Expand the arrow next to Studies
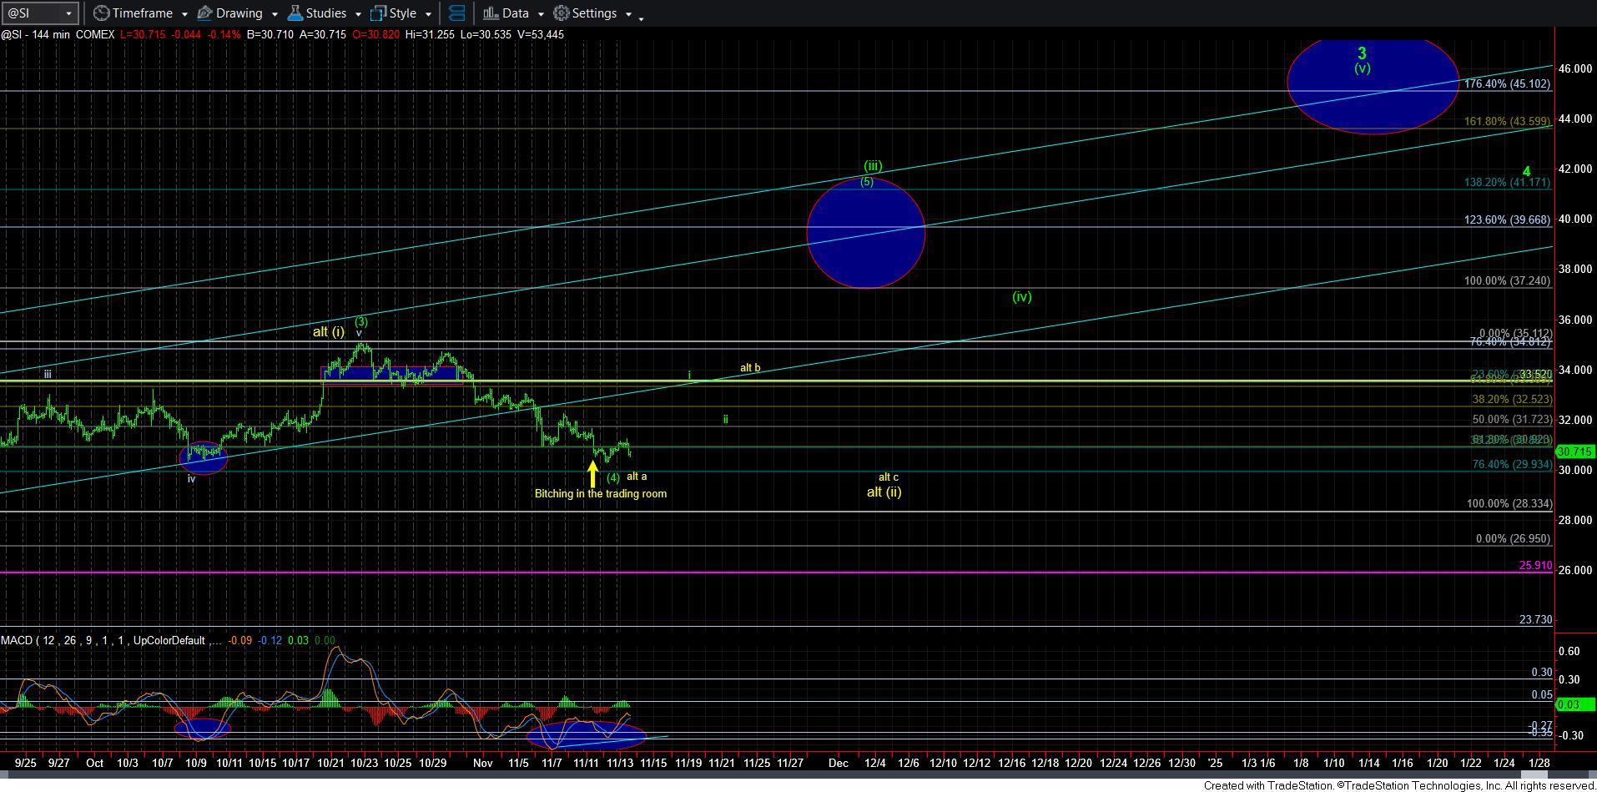This screenshot has width=1597, height=792. [358, 14]
